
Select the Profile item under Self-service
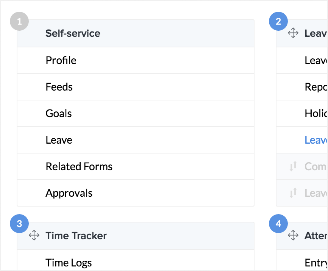(x=61, y=61)
